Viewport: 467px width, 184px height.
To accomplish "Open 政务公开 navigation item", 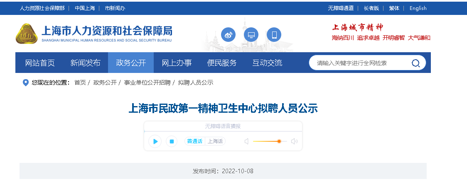I will (131, 63).
